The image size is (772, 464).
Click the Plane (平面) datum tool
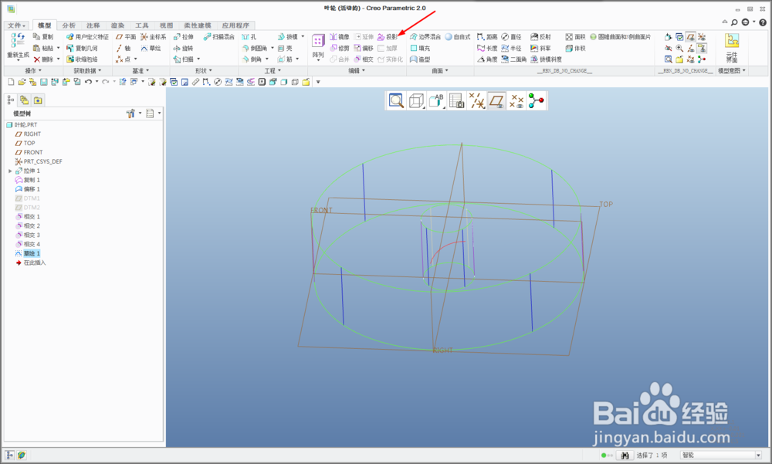click(x=126, y=37)
